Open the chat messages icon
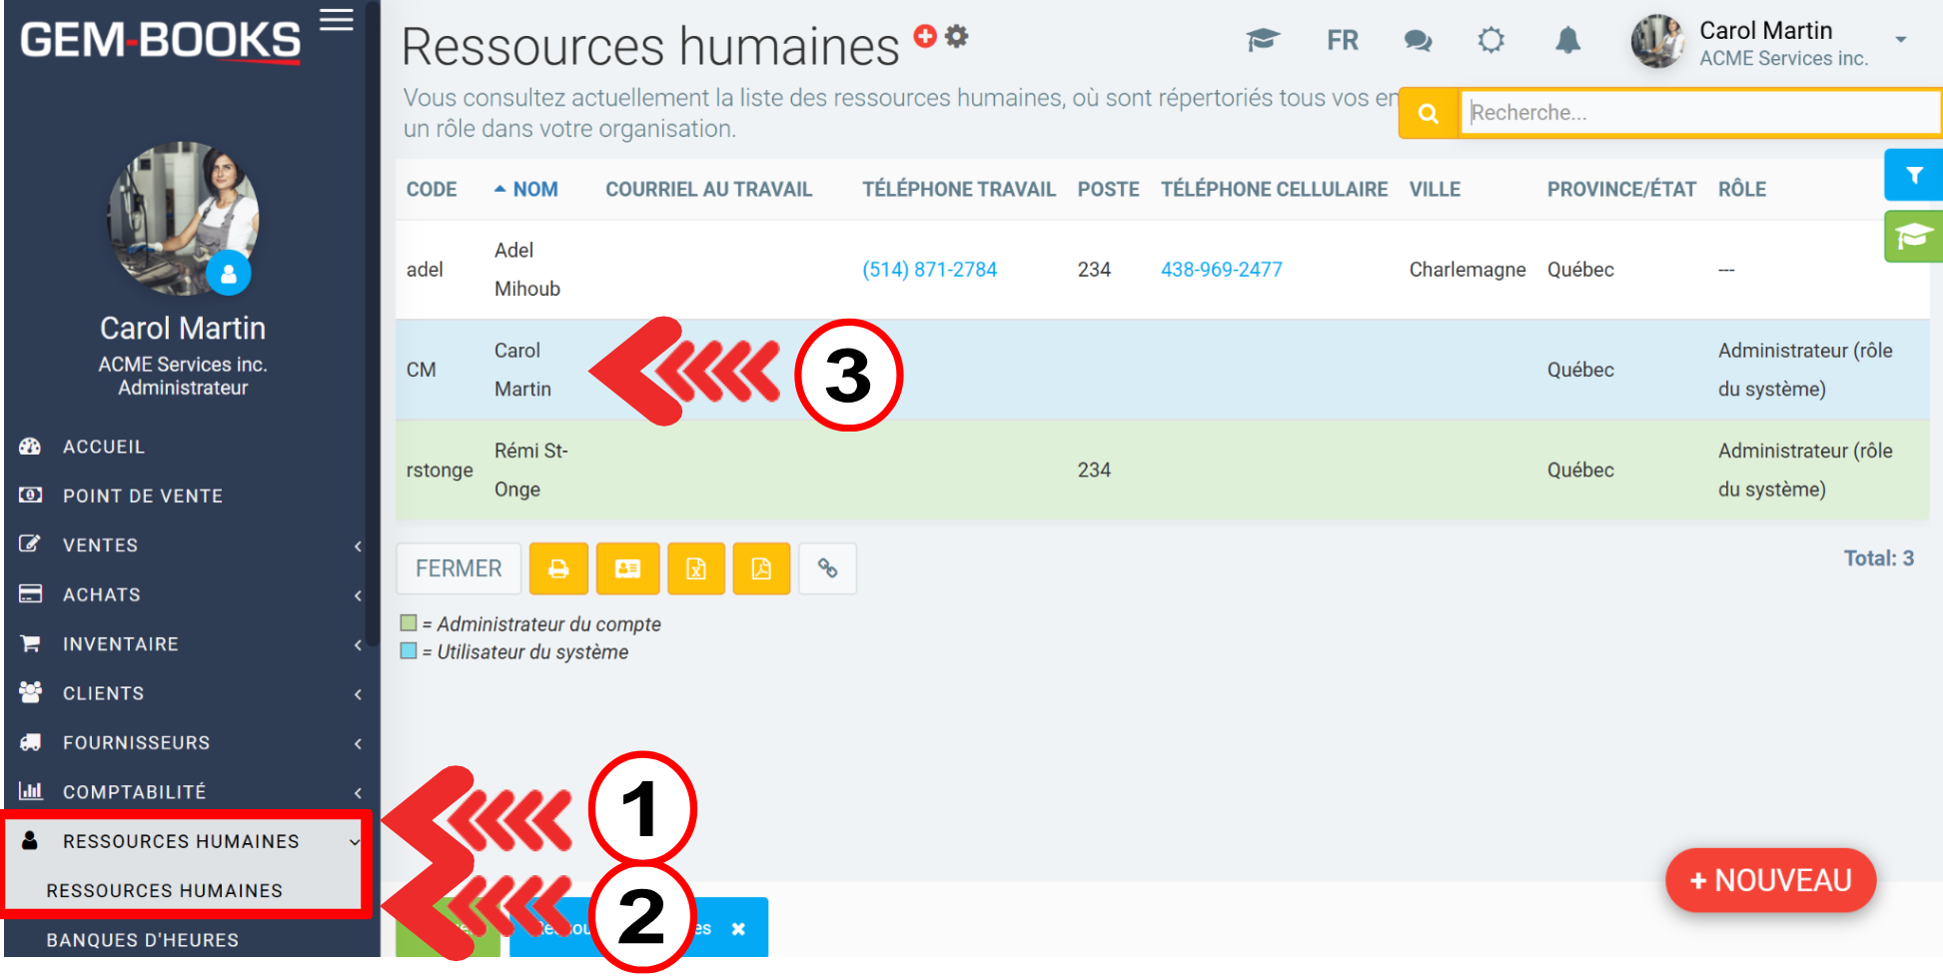The width and height of the screenshot is (1943, 976). (1418, 41)
